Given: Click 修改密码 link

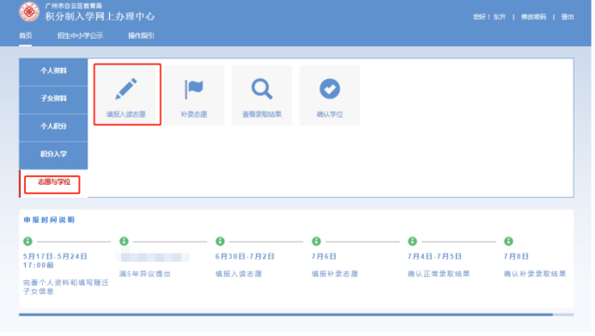Looking at the screenshot, I should click(x=533, y=17).
